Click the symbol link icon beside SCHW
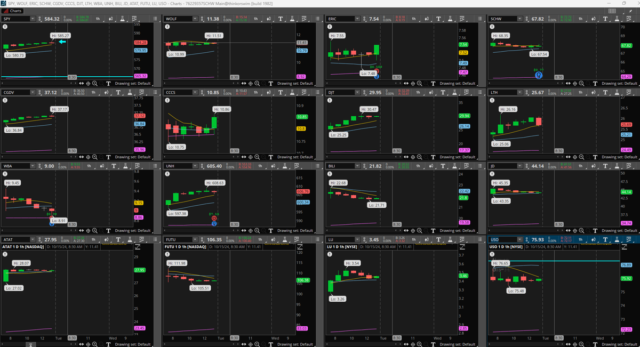Image resolution: width=640 pixels, height=347 pixels. pyautogui.click(x=526, y=19)
